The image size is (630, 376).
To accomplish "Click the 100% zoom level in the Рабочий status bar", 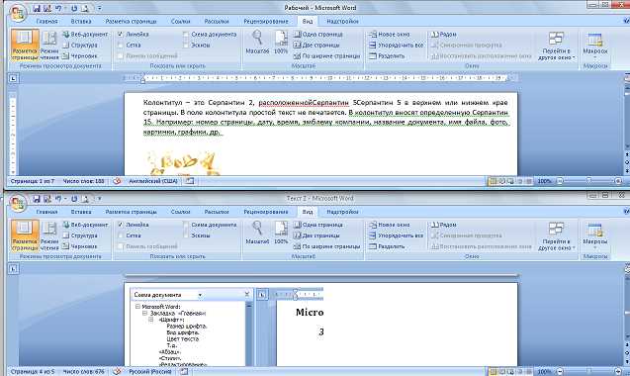I will pyautogui.click(x=544, y=181).
